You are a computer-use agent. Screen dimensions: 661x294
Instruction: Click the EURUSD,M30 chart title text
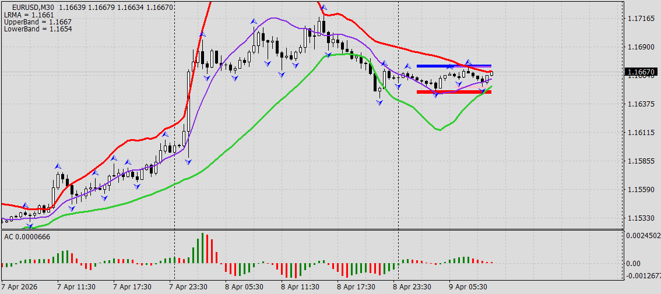tap(33, 7)
